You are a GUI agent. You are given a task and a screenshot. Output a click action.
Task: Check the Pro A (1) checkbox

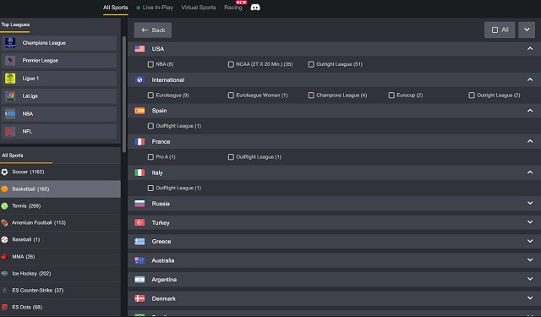pos(150,157)
